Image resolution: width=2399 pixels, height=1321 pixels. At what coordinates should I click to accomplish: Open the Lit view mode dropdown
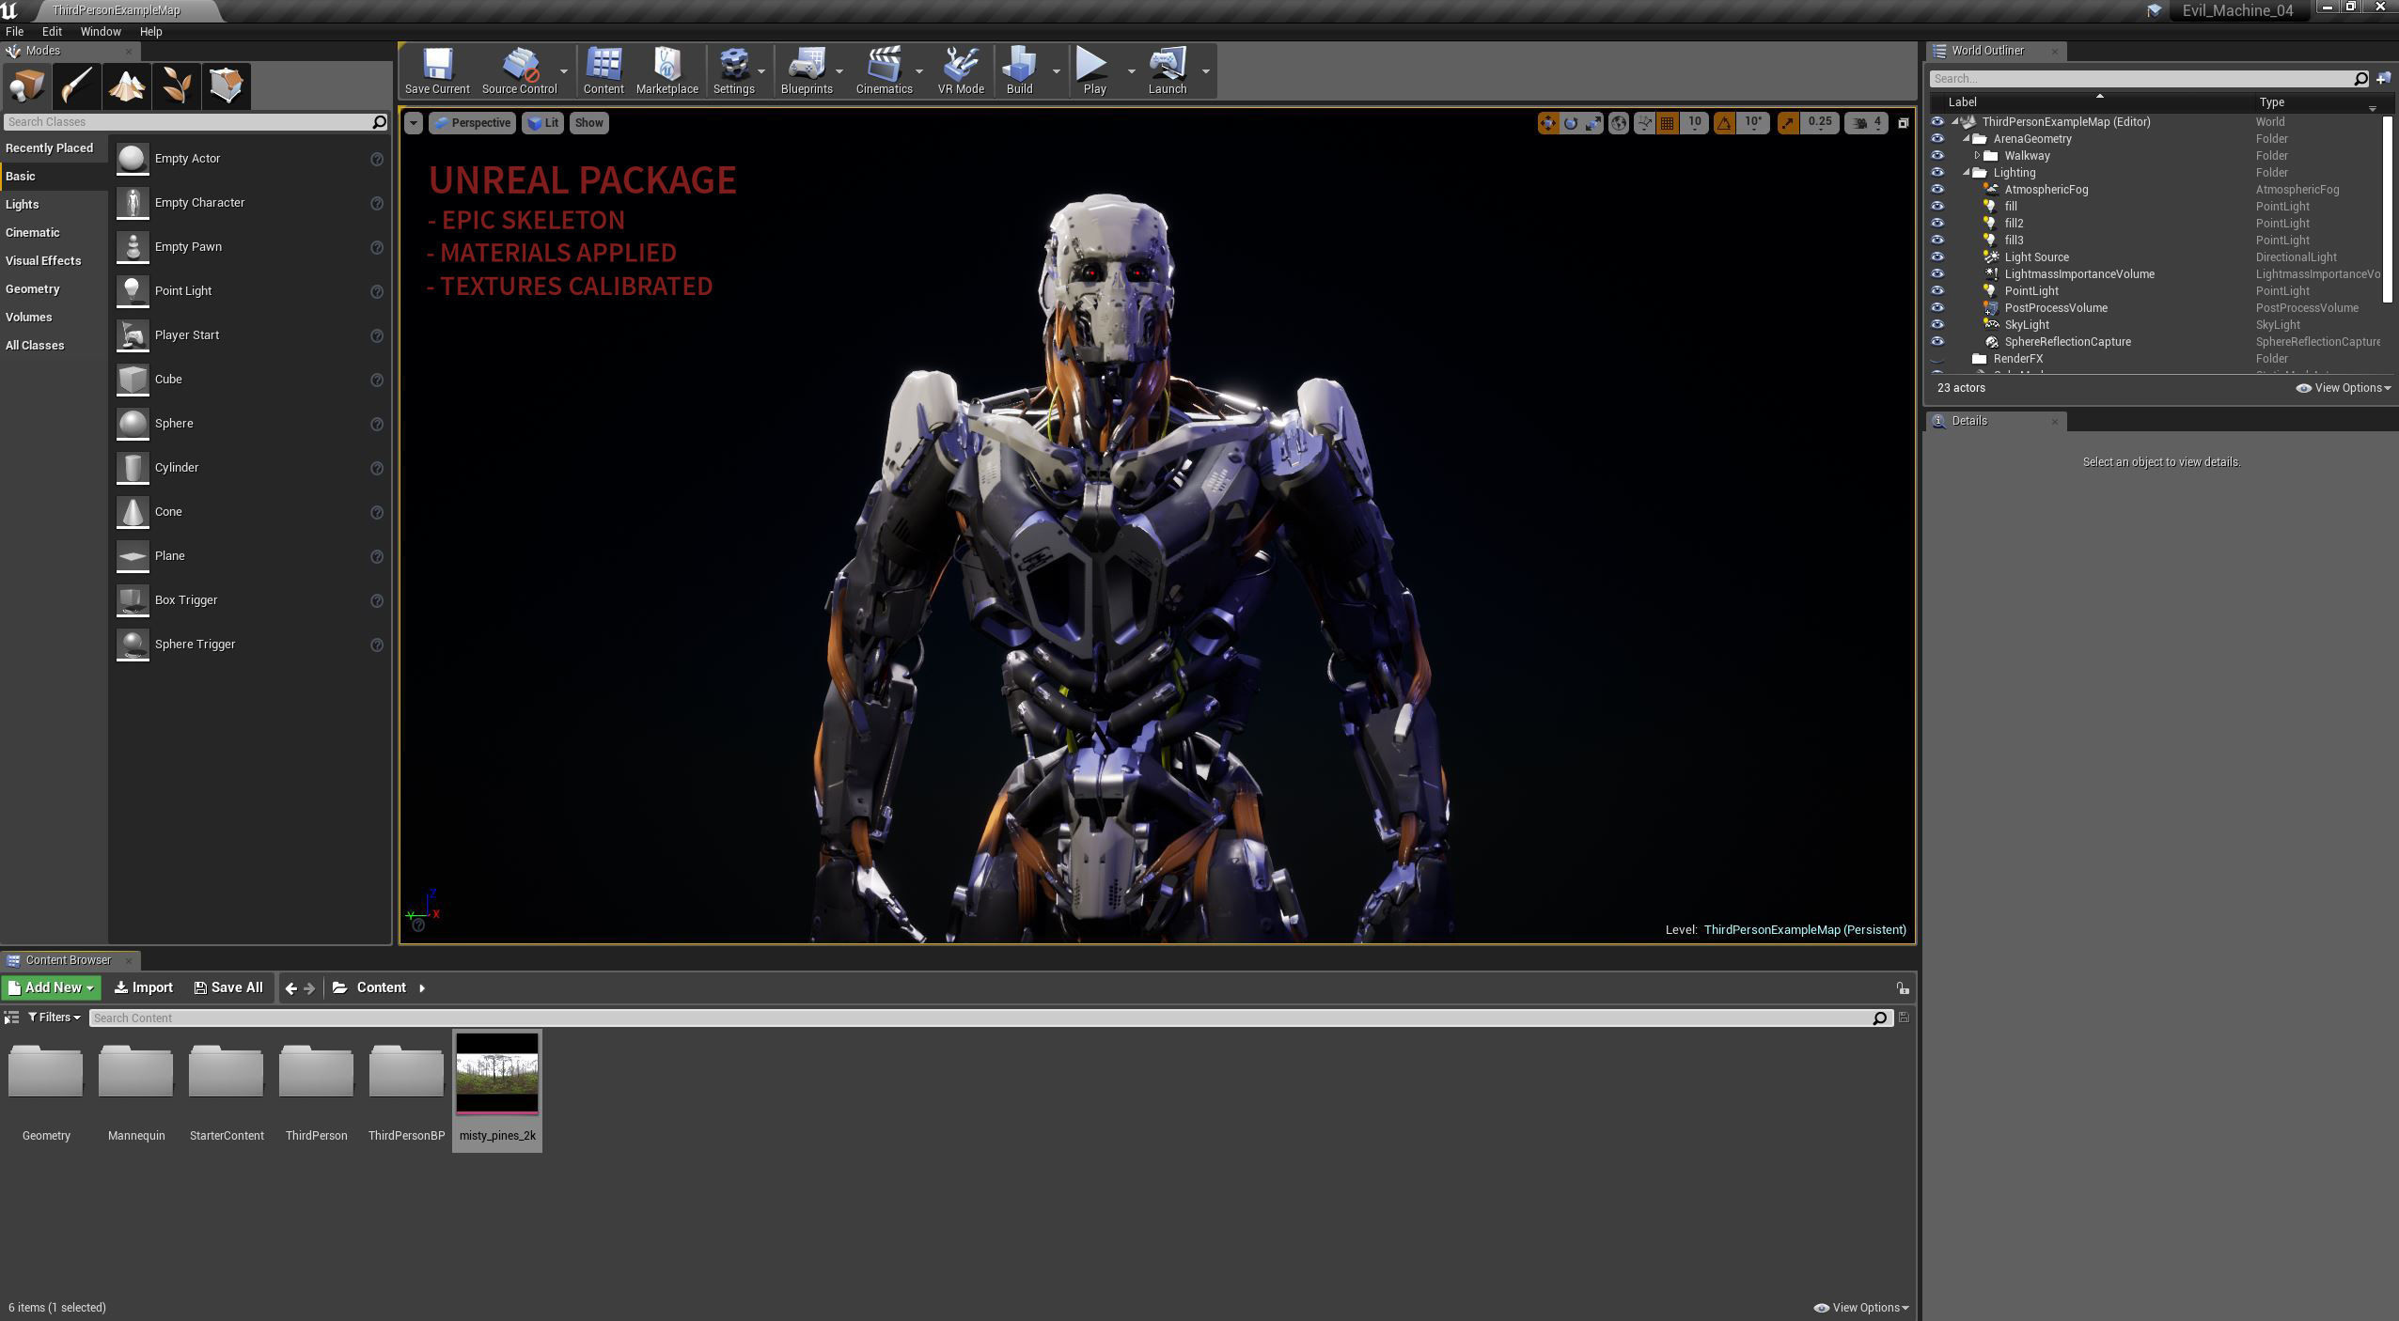tap(542, 123)
